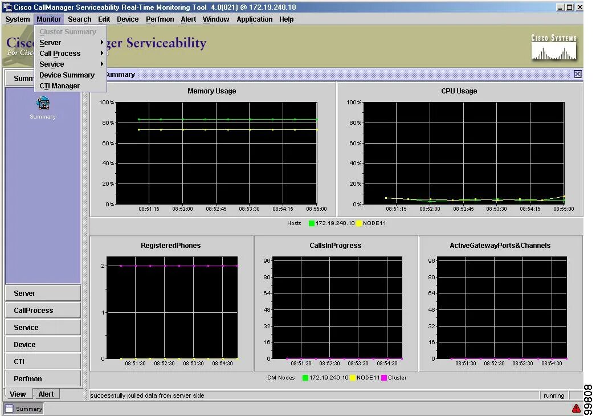Viewport: 596px width, 416px height.
Task: Close the Summary panel with X icon
Action: pos(577,74)
